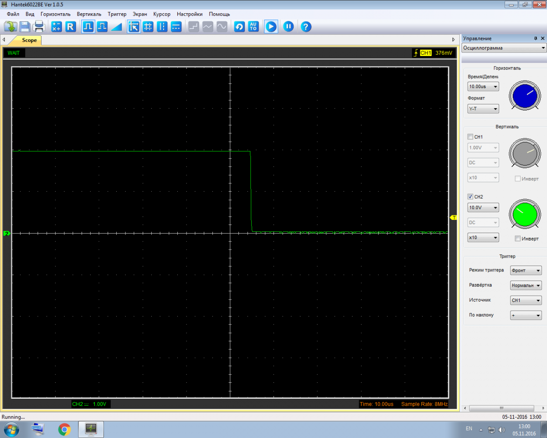Click the volume speaker tray icon
547x438 pixels.
point(502,429)
